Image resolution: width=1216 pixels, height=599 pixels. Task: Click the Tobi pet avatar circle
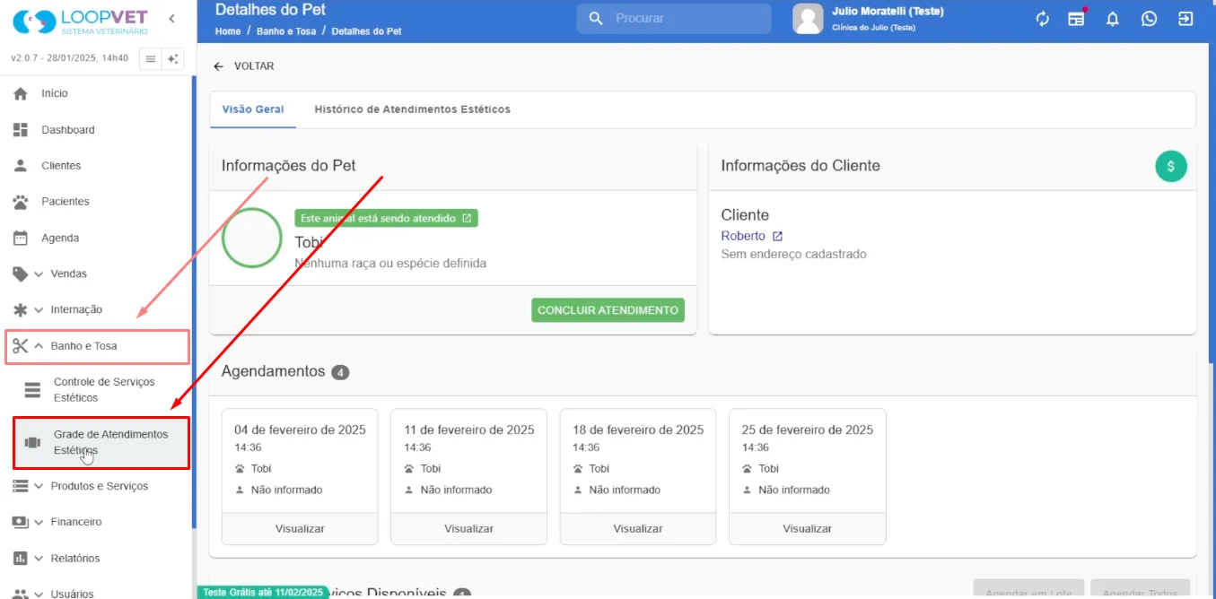coord(252,238)
